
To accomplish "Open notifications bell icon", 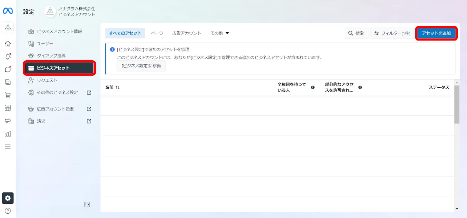I will 8,56.
